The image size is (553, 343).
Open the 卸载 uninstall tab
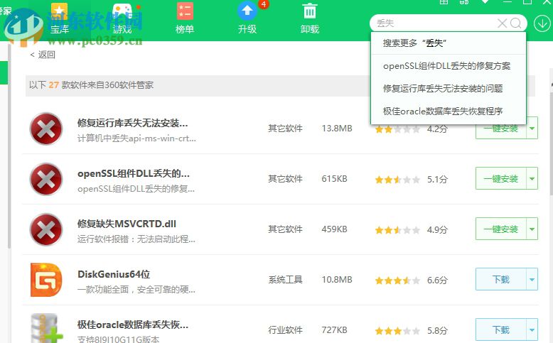tap(310, 18)
